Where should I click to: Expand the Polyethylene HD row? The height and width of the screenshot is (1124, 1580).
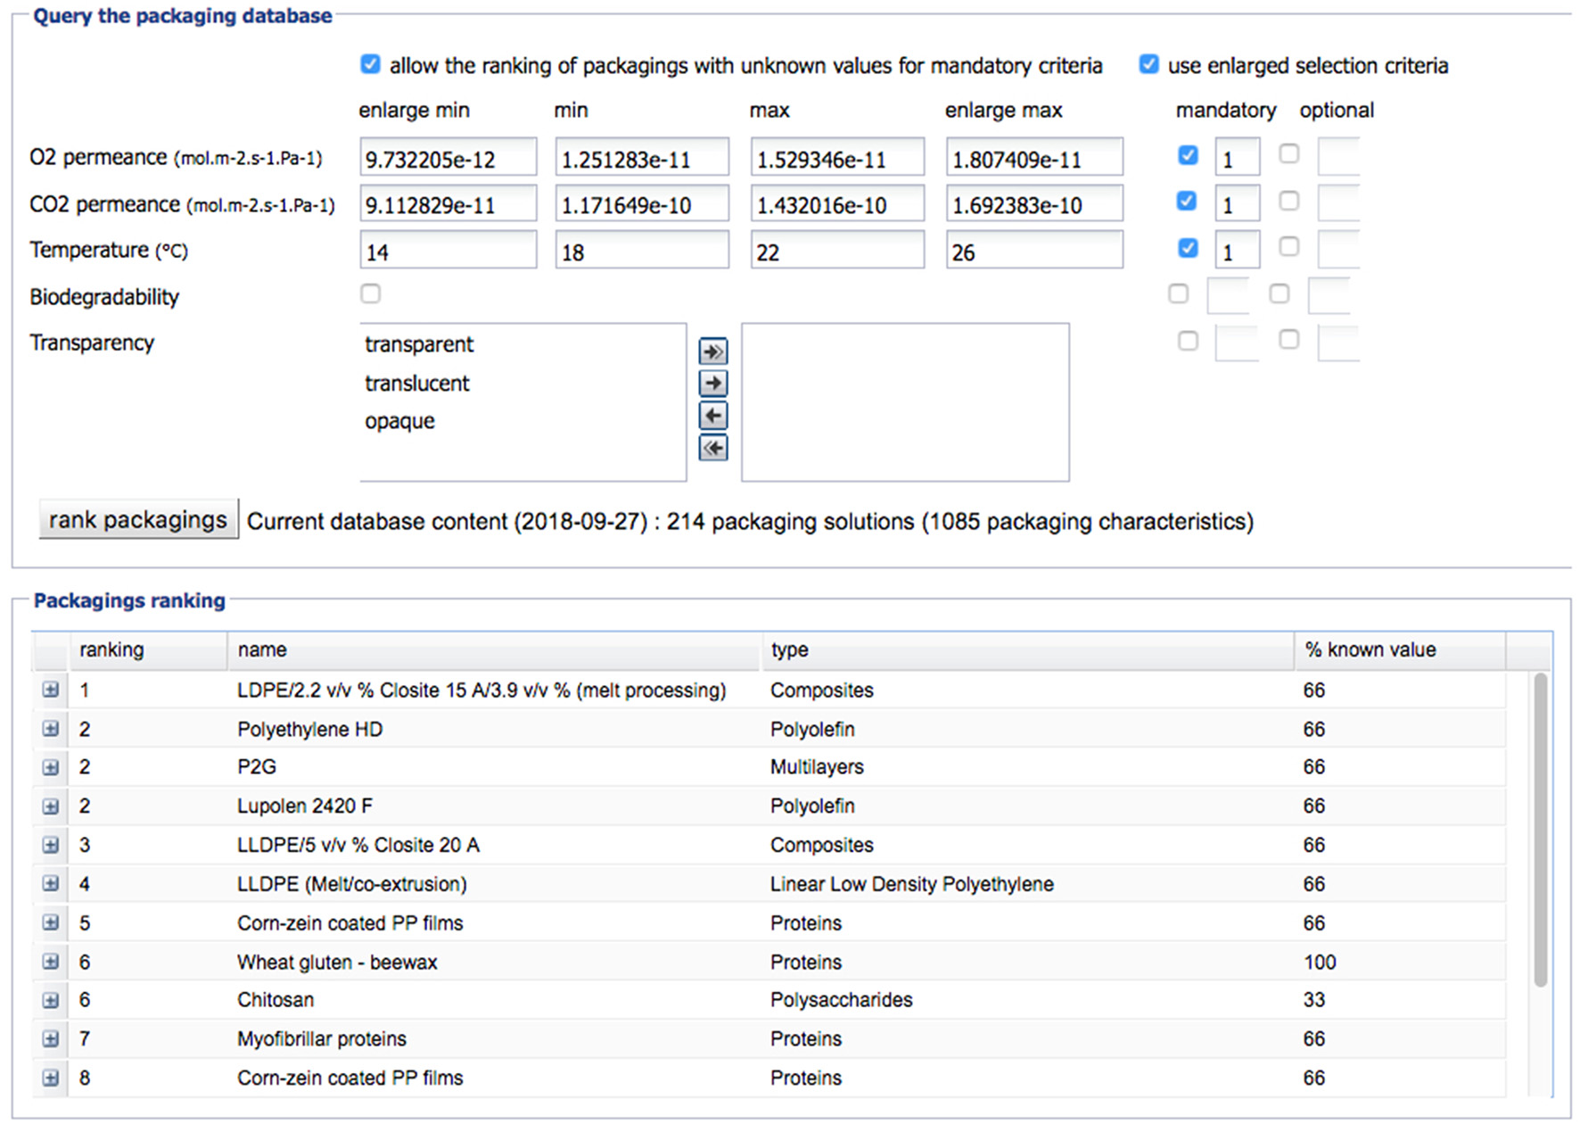pos(51,729)
